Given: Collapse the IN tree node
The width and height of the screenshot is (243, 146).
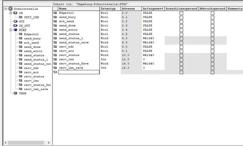Looking at the screenshot, I should 11,13.
